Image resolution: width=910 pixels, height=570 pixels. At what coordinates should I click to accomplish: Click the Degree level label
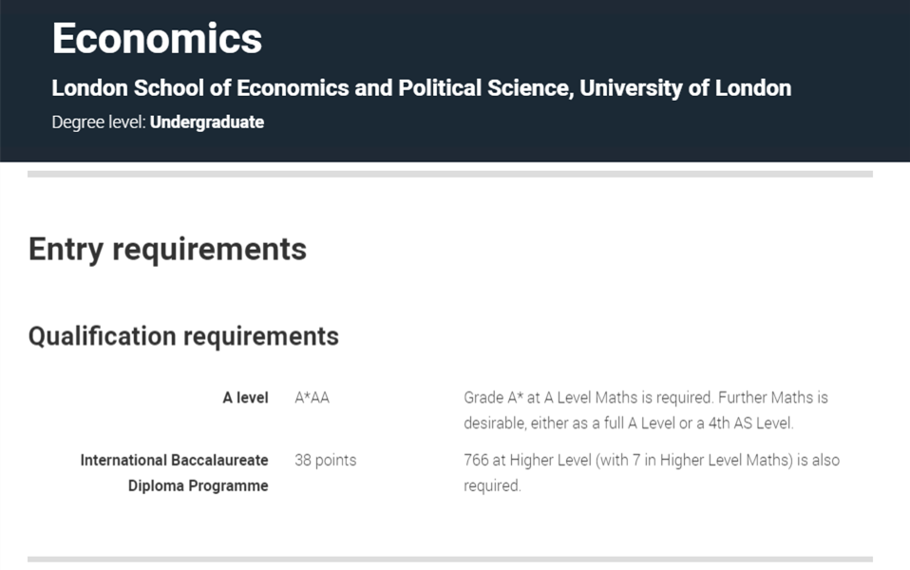point(99,122)
